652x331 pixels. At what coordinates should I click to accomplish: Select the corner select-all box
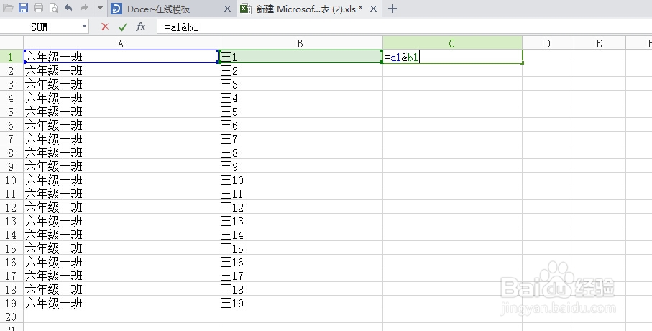(x=12, y=43)
